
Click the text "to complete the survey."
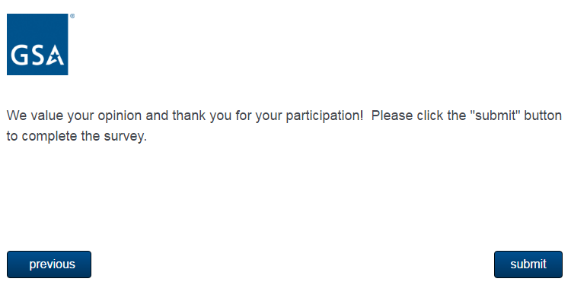coord(76,138)
